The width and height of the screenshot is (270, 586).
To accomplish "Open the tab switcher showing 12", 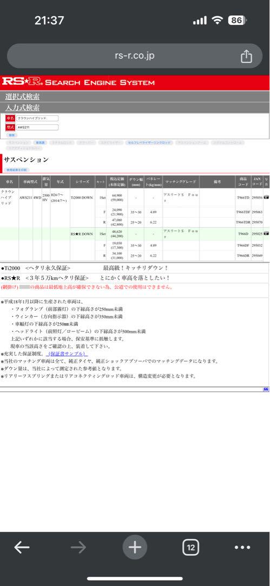I will coord(191,547).
